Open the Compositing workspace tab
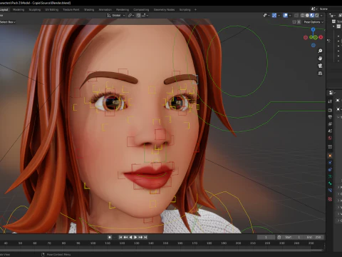Image resolution: width=342 pixels, height=257 pixels. [141, 10]
